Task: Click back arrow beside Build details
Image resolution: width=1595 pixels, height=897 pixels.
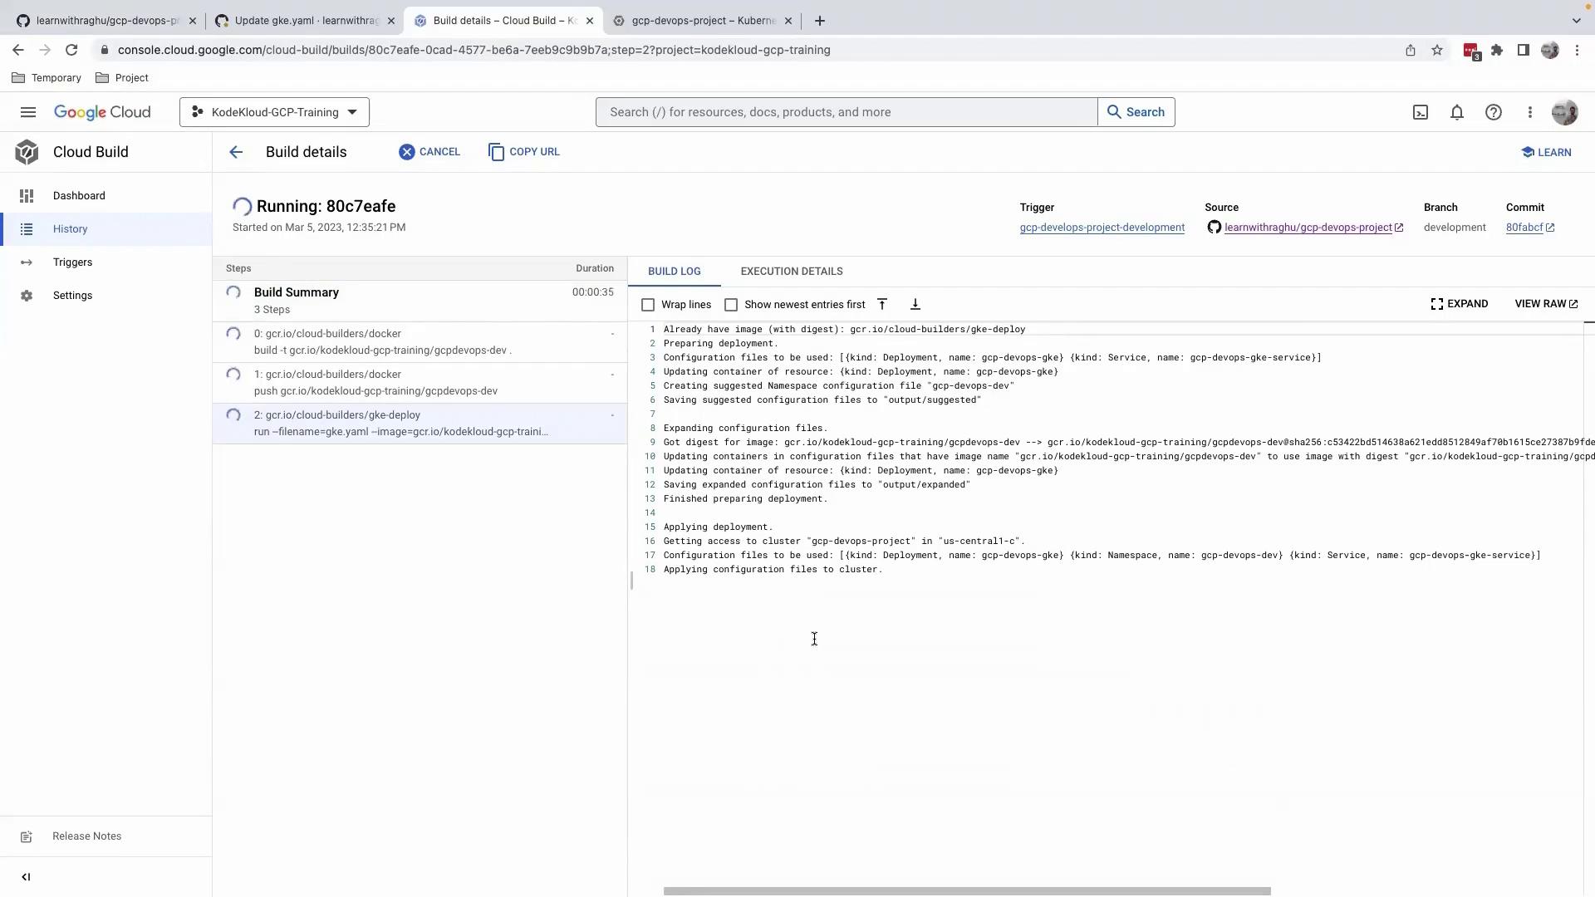Action: pos(236,152)
